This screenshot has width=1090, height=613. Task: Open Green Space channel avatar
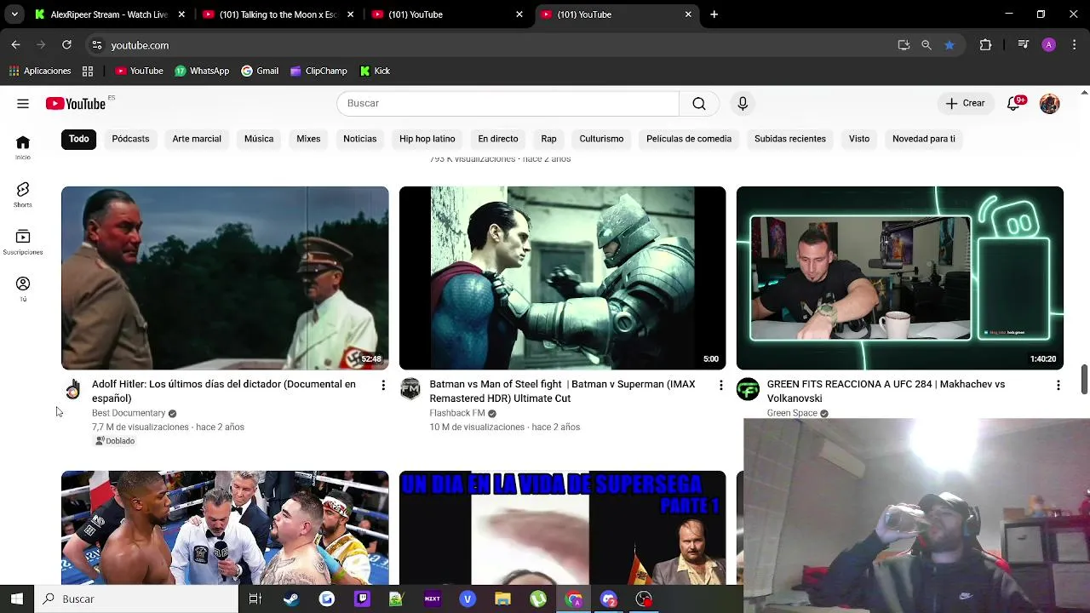pyautogui.click(x=748, y=389)
